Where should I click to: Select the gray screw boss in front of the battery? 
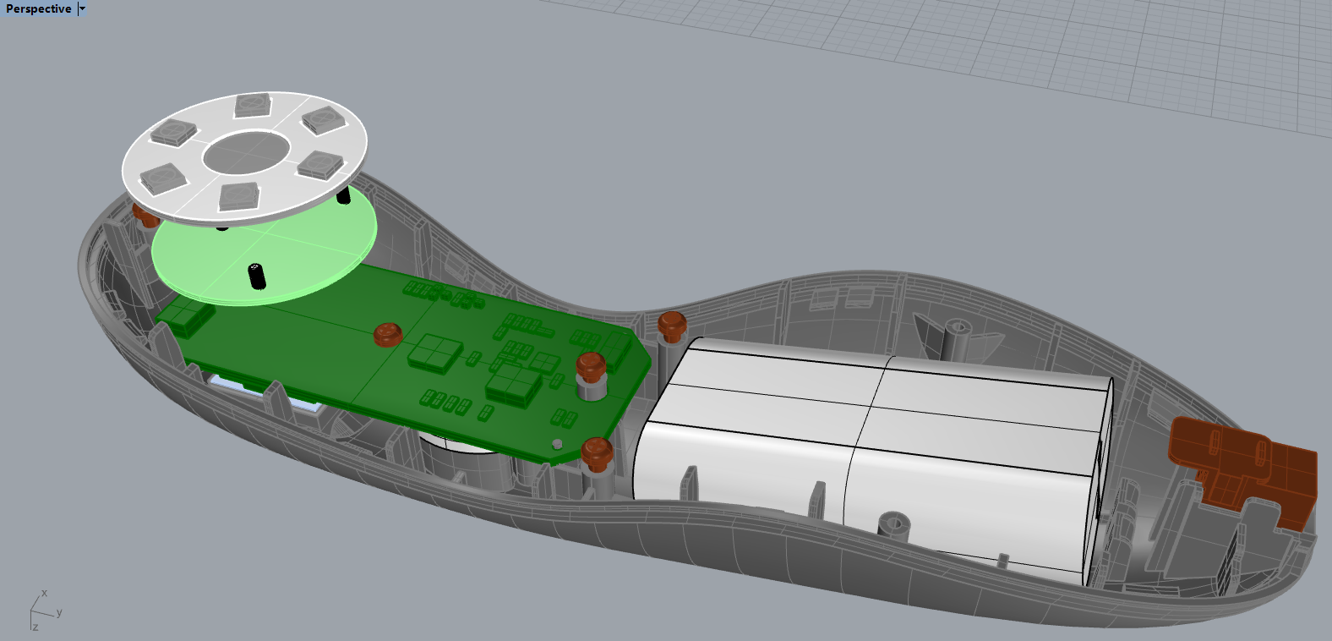(893, 523)
